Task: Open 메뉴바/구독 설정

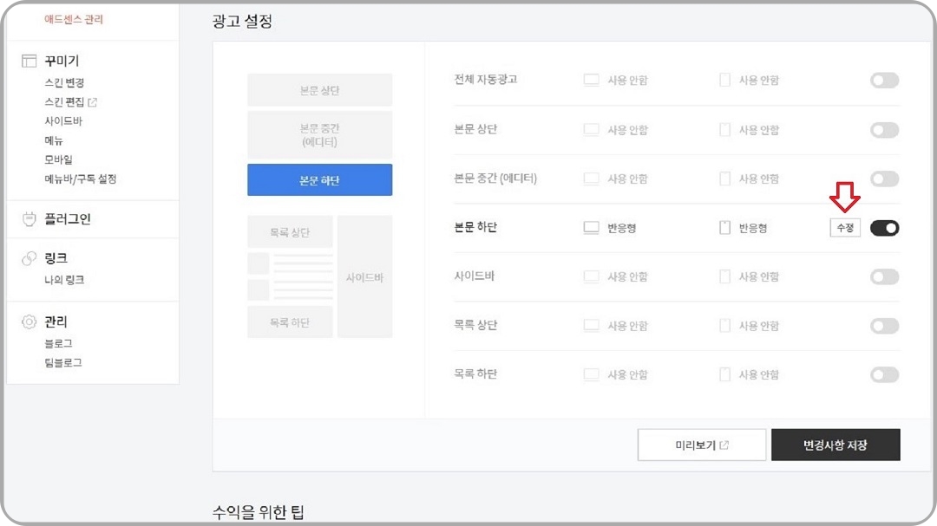Action: click(80, 179)
